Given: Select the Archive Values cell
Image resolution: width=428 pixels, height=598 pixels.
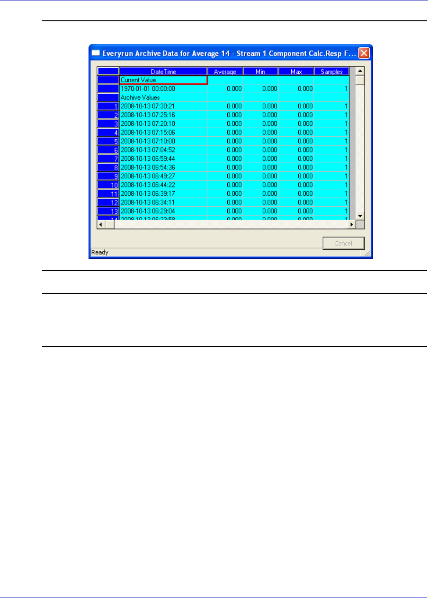Looking at the screenshot, I should [163, 97].
